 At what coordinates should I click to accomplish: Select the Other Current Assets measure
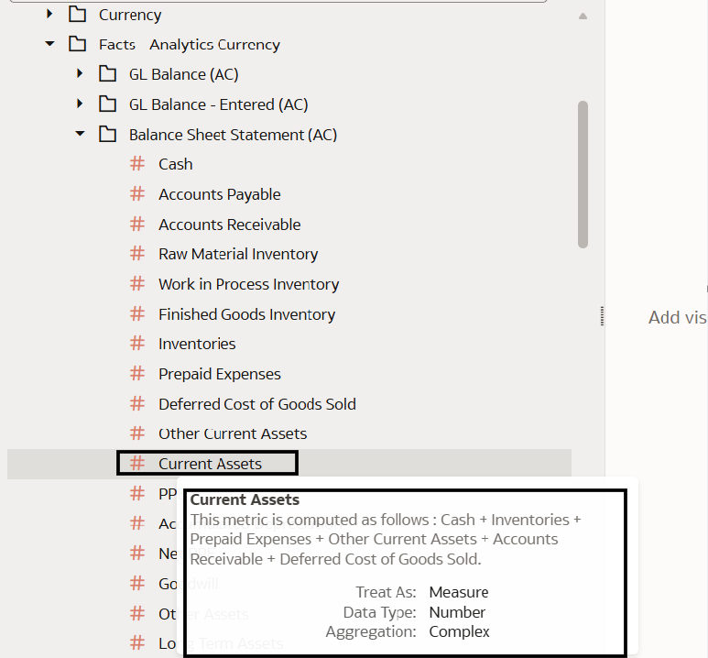click(233, 433)
